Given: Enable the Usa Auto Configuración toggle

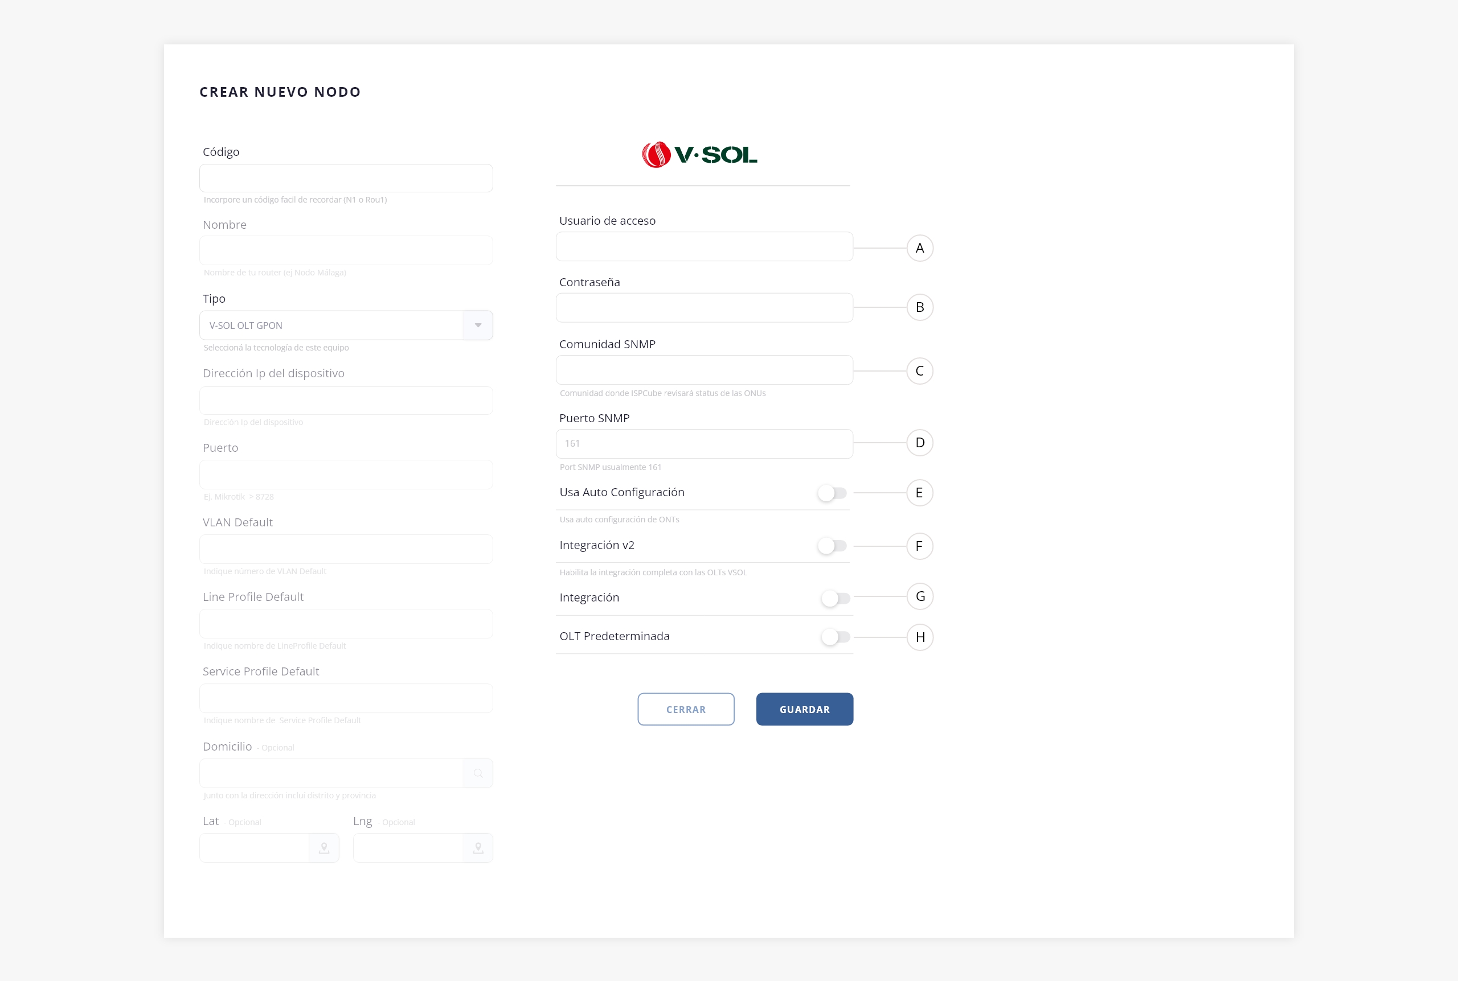Looking at the screenshot, I should [x=832, y=493].
